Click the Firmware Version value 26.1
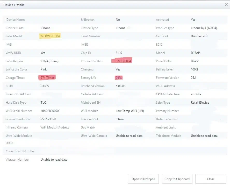This screenshot has height=185, width=230. click(194, 78)
